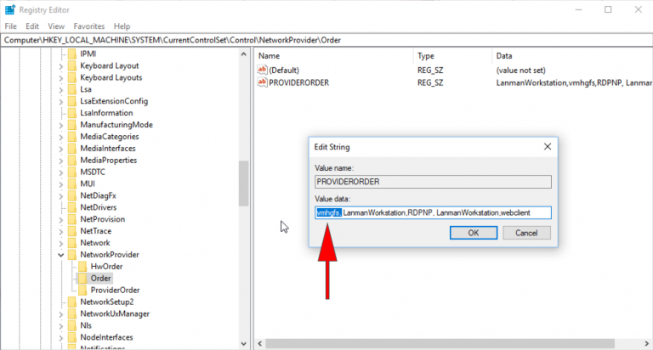Select the NetProvision folder icon
This screenshot has width=653, height=350.
point(72,219)
